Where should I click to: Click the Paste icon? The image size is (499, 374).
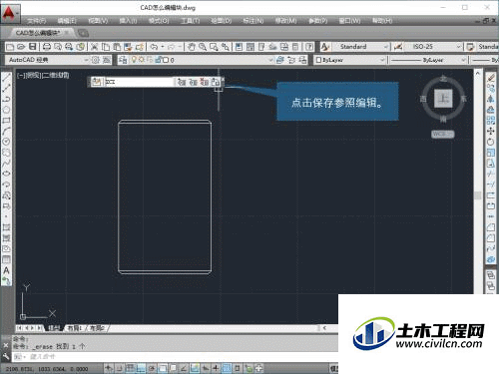(x=117, y=47)
